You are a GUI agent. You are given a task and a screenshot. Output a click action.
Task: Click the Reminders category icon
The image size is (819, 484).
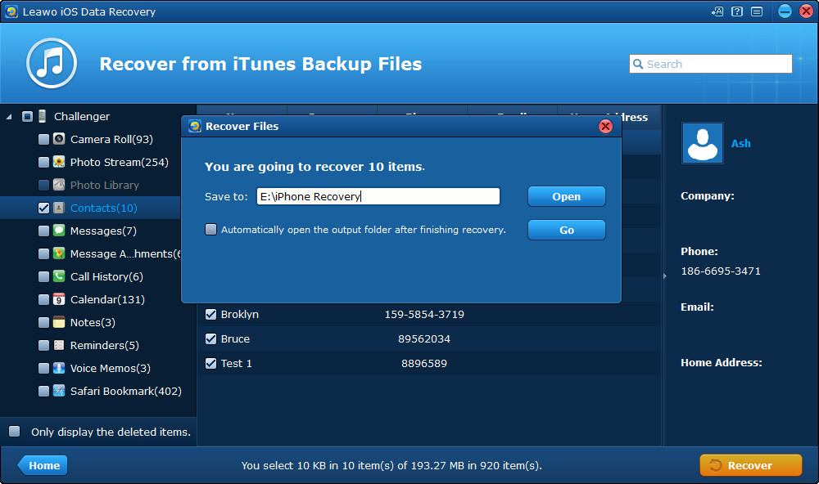[x=59, y=345]
